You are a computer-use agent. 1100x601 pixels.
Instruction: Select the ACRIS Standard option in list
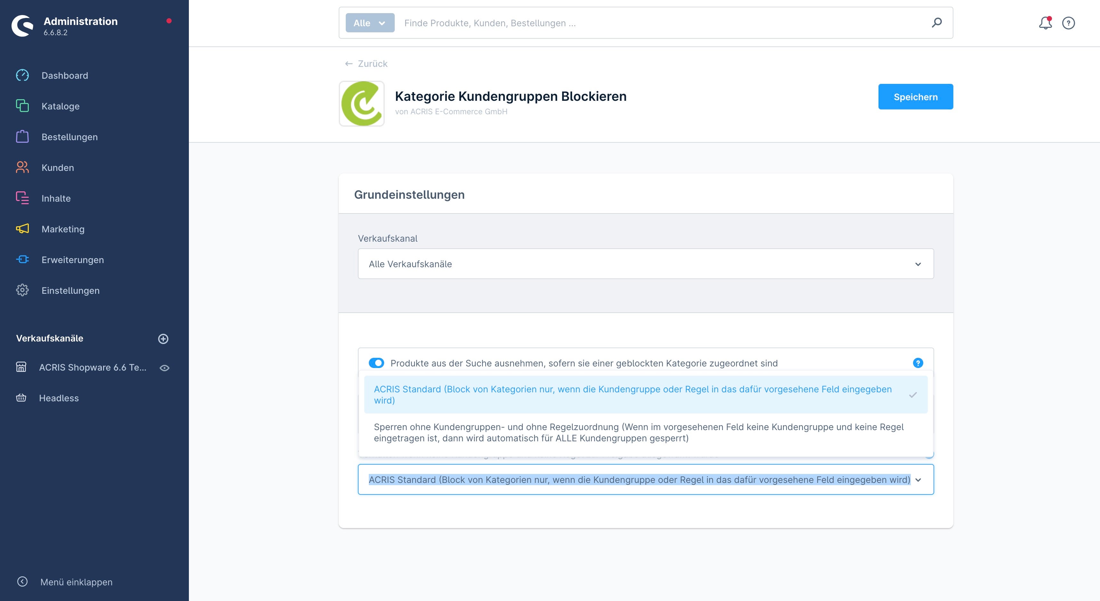tap(646, 394)
